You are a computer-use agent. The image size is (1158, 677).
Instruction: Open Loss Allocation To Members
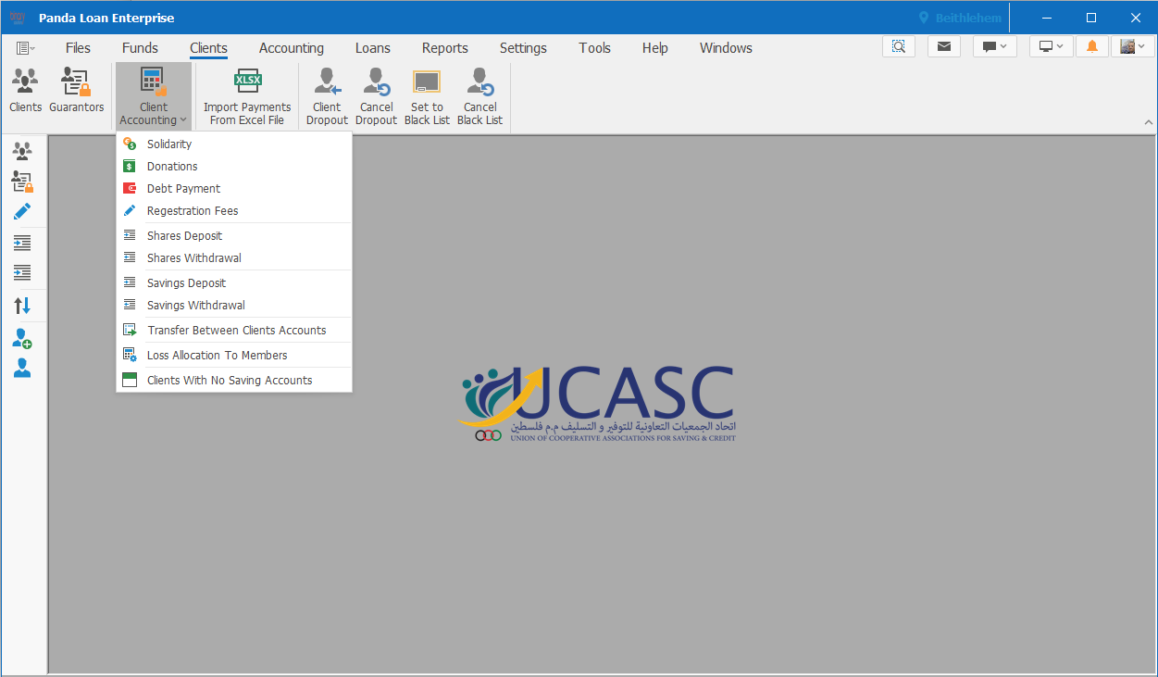click(234, 355)
